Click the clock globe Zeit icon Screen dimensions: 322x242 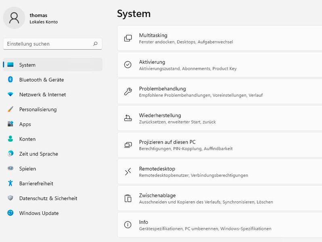click(x=10, y=154)
